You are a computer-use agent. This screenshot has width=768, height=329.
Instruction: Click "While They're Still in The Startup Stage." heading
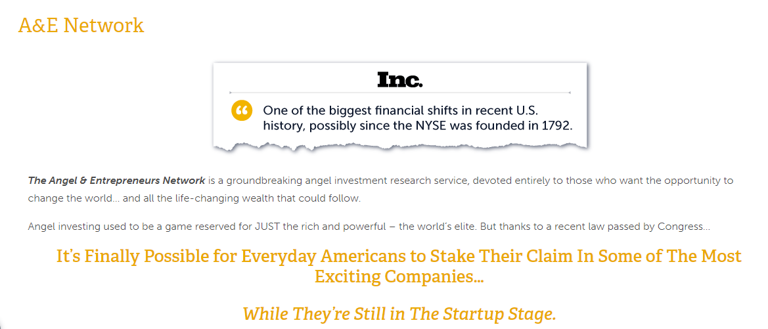coord(399,313)
